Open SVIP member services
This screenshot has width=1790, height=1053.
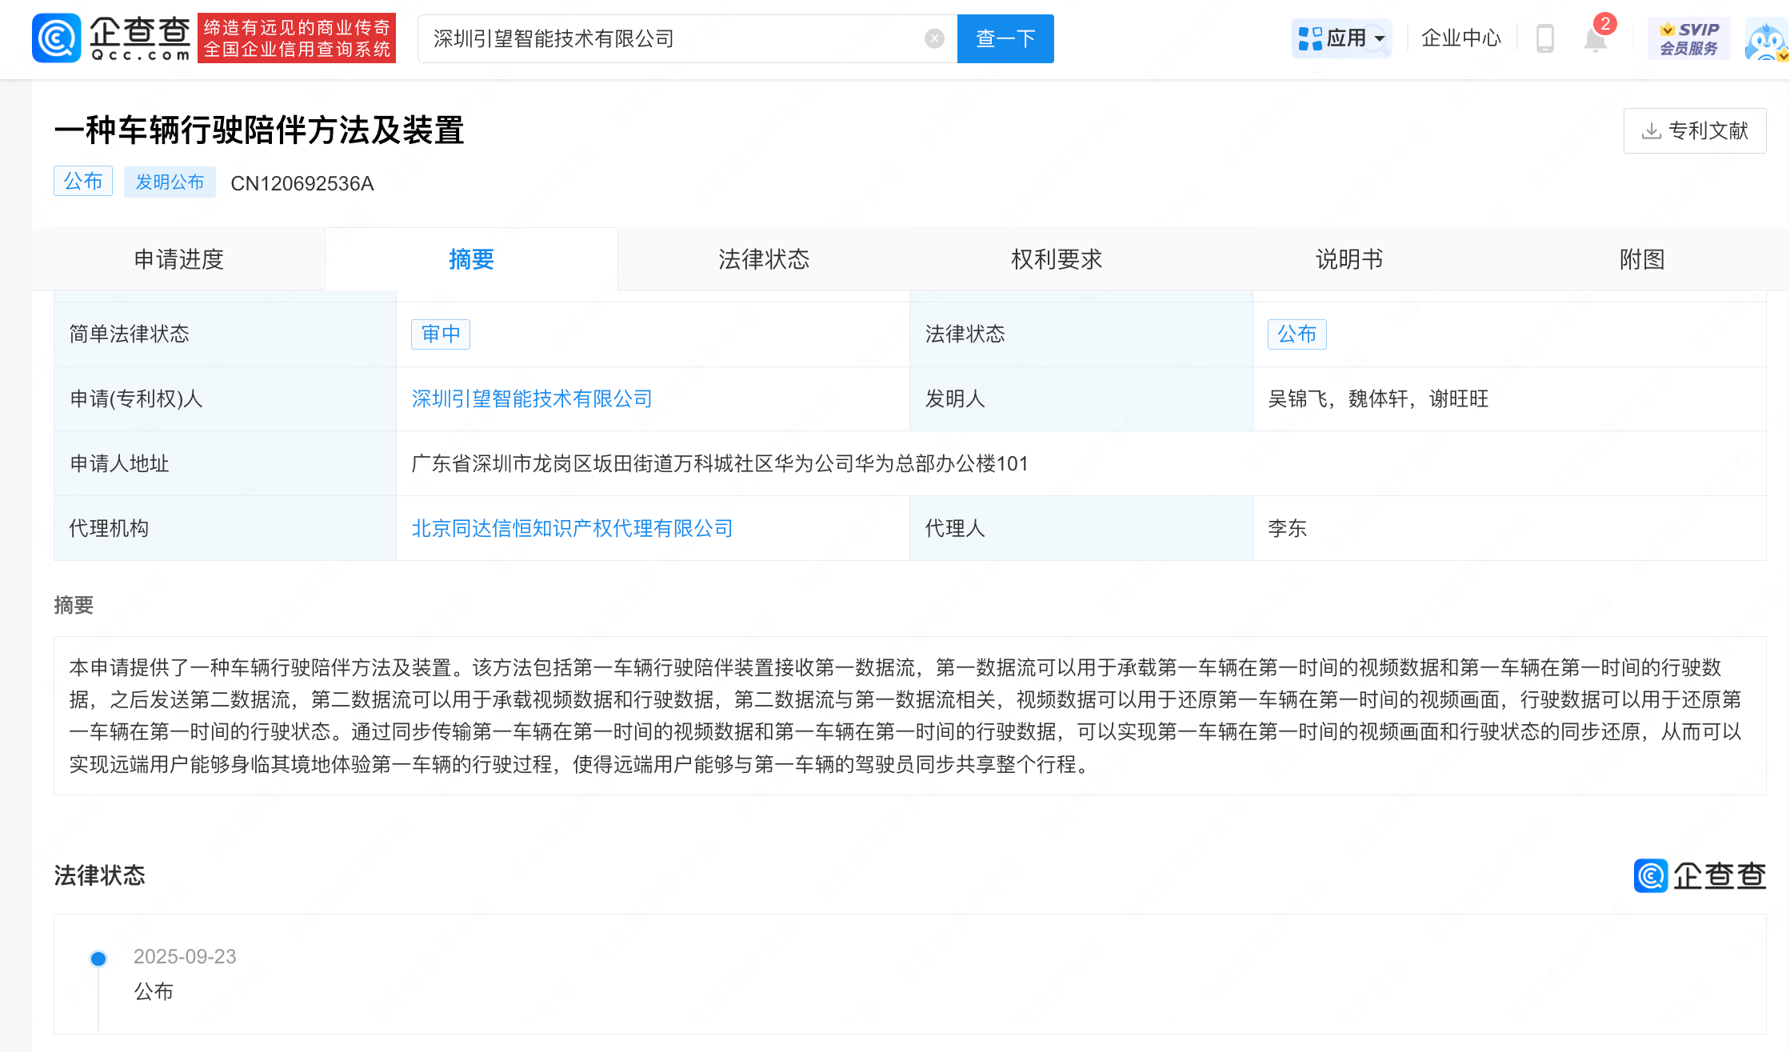[x=1688, y=38]
